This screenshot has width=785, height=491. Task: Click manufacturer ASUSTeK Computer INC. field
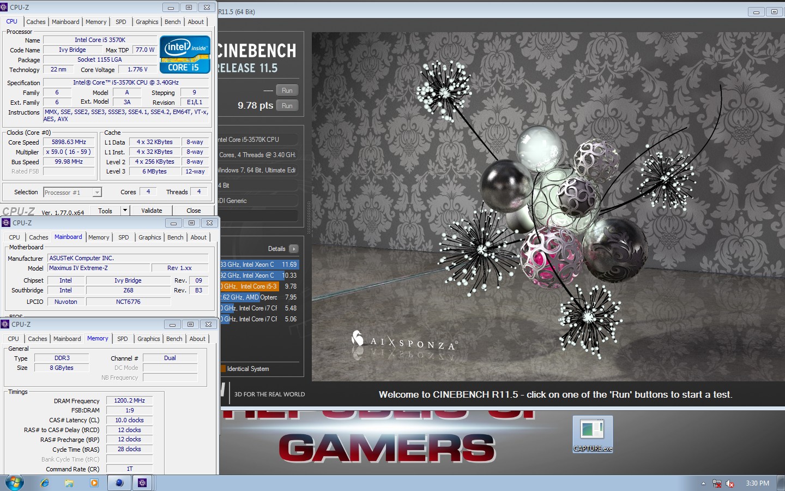pyautogui.click(x=128, y=258)
